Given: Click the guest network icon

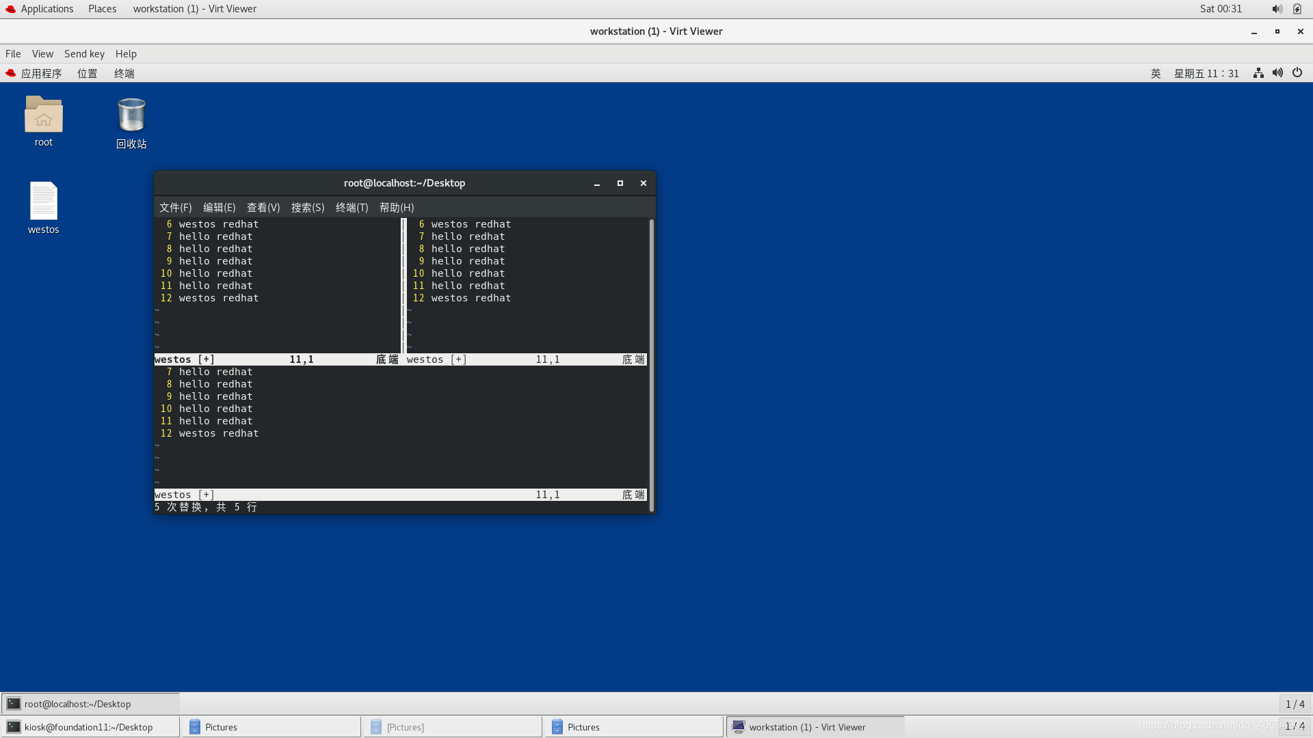Looking at the screenshot, I should [1258, 73].
